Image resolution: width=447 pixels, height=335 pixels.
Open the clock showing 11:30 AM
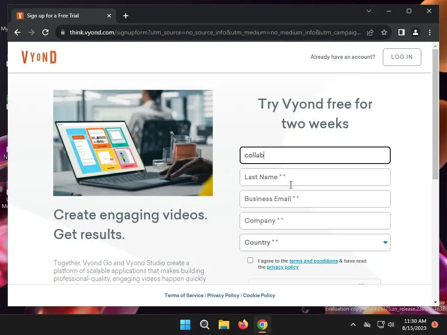coord(414,325)
